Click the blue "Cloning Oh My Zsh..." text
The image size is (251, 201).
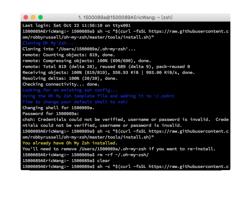48,43
